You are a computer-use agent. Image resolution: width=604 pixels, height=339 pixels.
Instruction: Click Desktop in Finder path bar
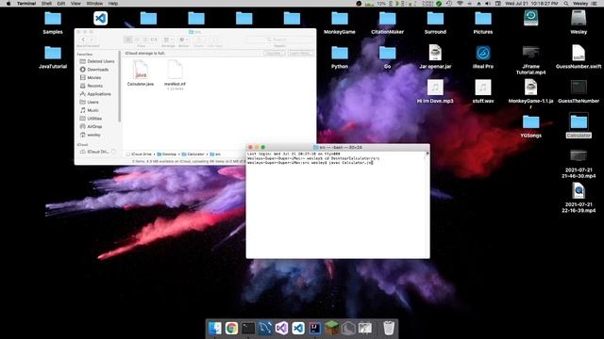click(166, 154)
